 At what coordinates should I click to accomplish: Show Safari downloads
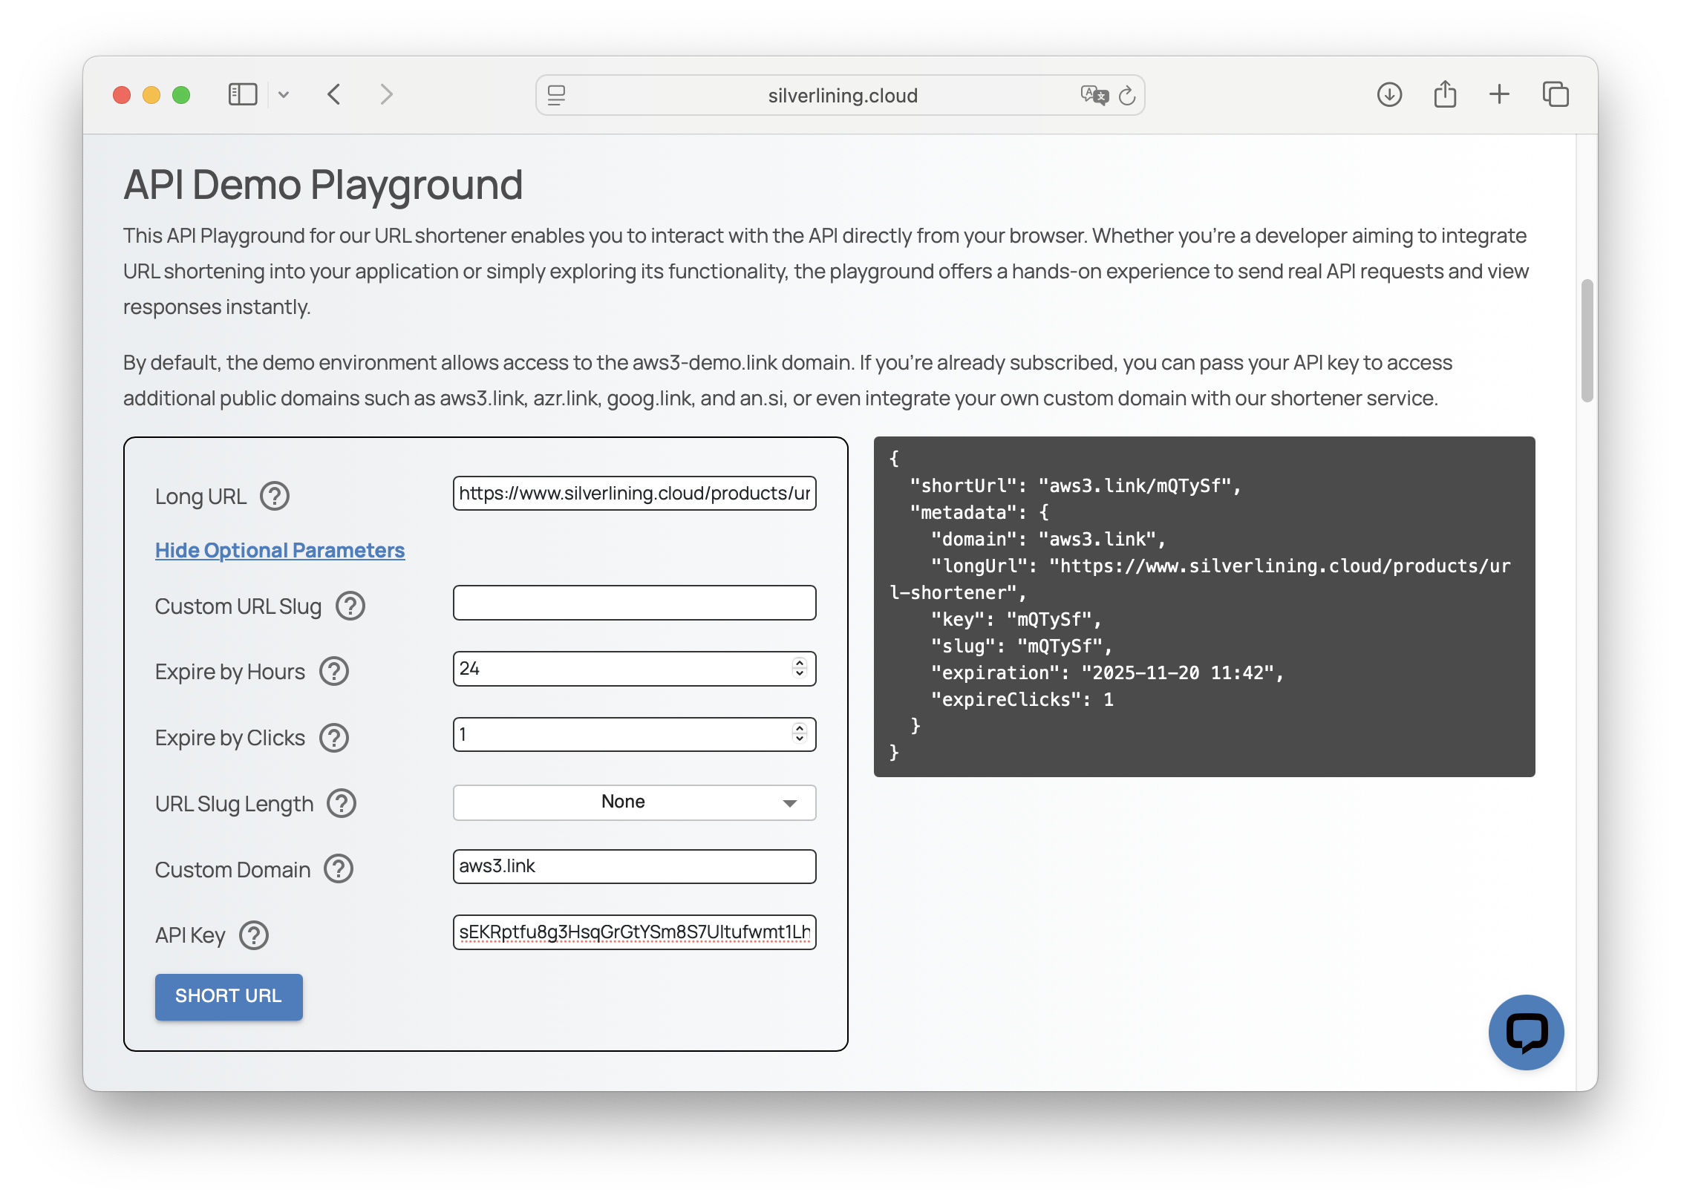point(1389,94)
